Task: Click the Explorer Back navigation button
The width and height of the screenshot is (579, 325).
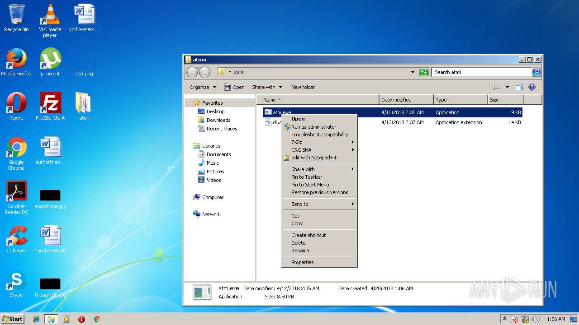Action: [x=192, y=72]
